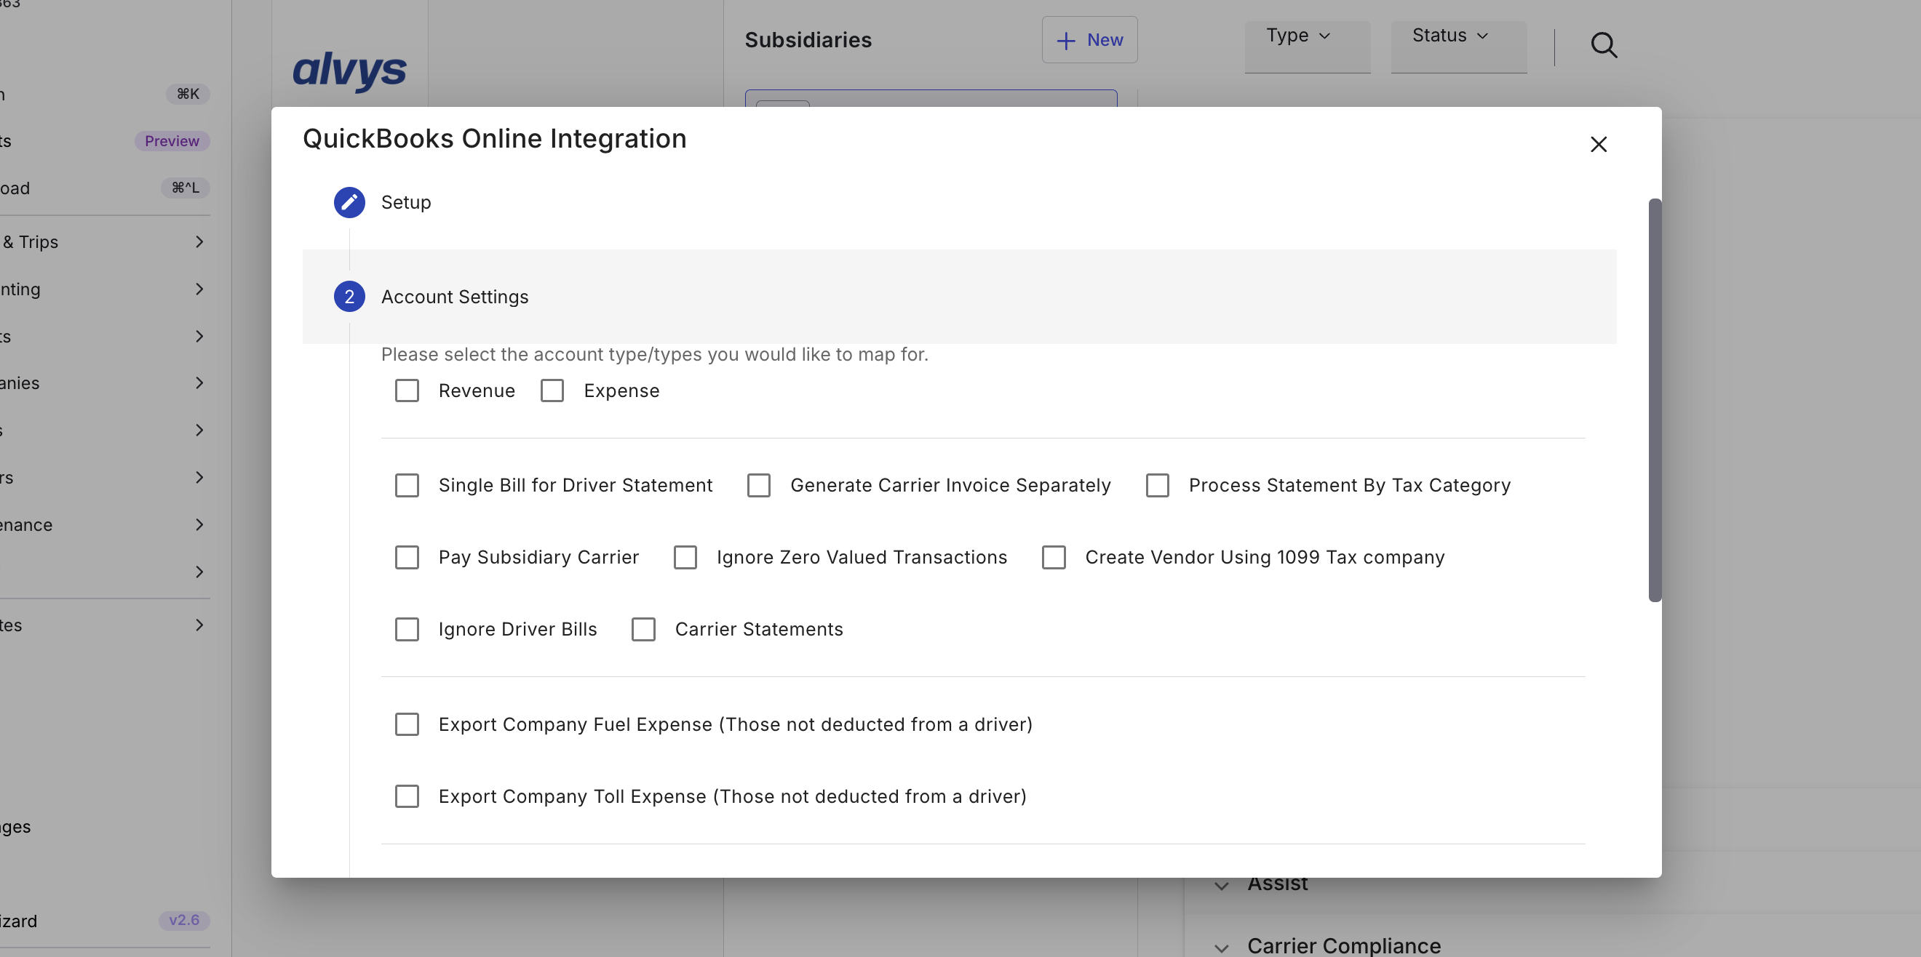Toggle Process Statement By Tax Category
The height and width of the screenshot is (957, 1921).
(x=1158, y=485)
